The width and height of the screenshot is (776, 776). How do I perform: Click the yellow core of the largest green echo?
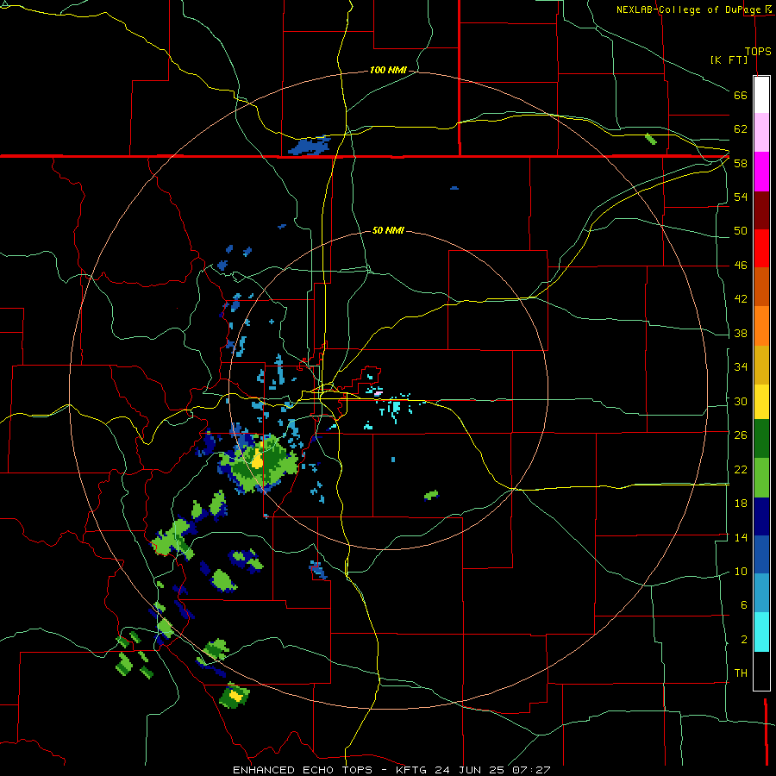tap(257, 460)
